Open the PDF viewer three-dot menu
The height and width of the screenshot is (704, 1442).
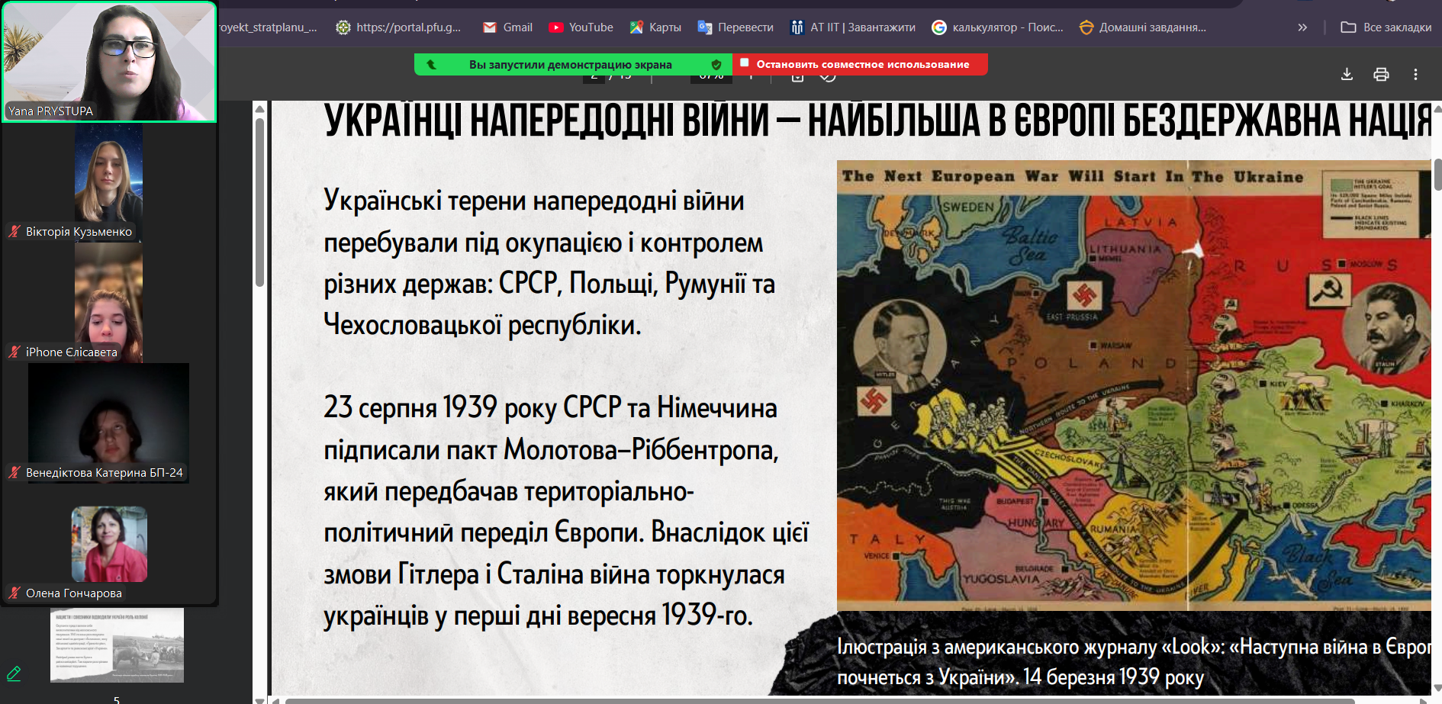click(x=1415, y=74)
